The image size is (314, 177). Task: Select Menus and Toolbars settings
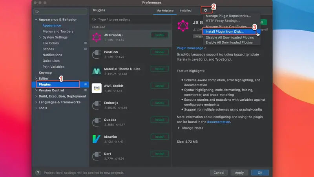58,31
